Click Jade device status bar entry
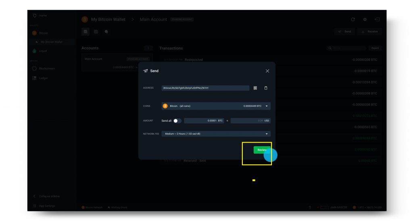The height and width of the screenshot is (222, 413). pos(332,207)
